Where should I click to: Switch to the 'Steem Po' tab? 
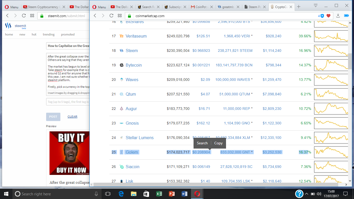(x=255, y=7)
